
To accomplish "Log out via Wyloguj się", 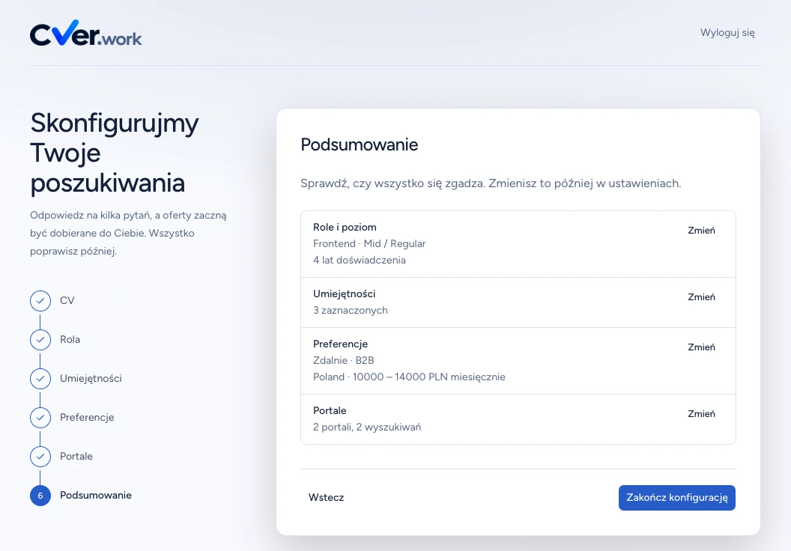I will pos(727,33).
